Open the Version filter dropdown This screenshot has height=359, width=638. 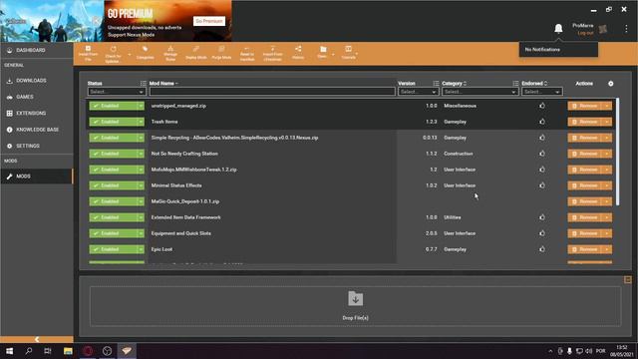tap(419, 92)
